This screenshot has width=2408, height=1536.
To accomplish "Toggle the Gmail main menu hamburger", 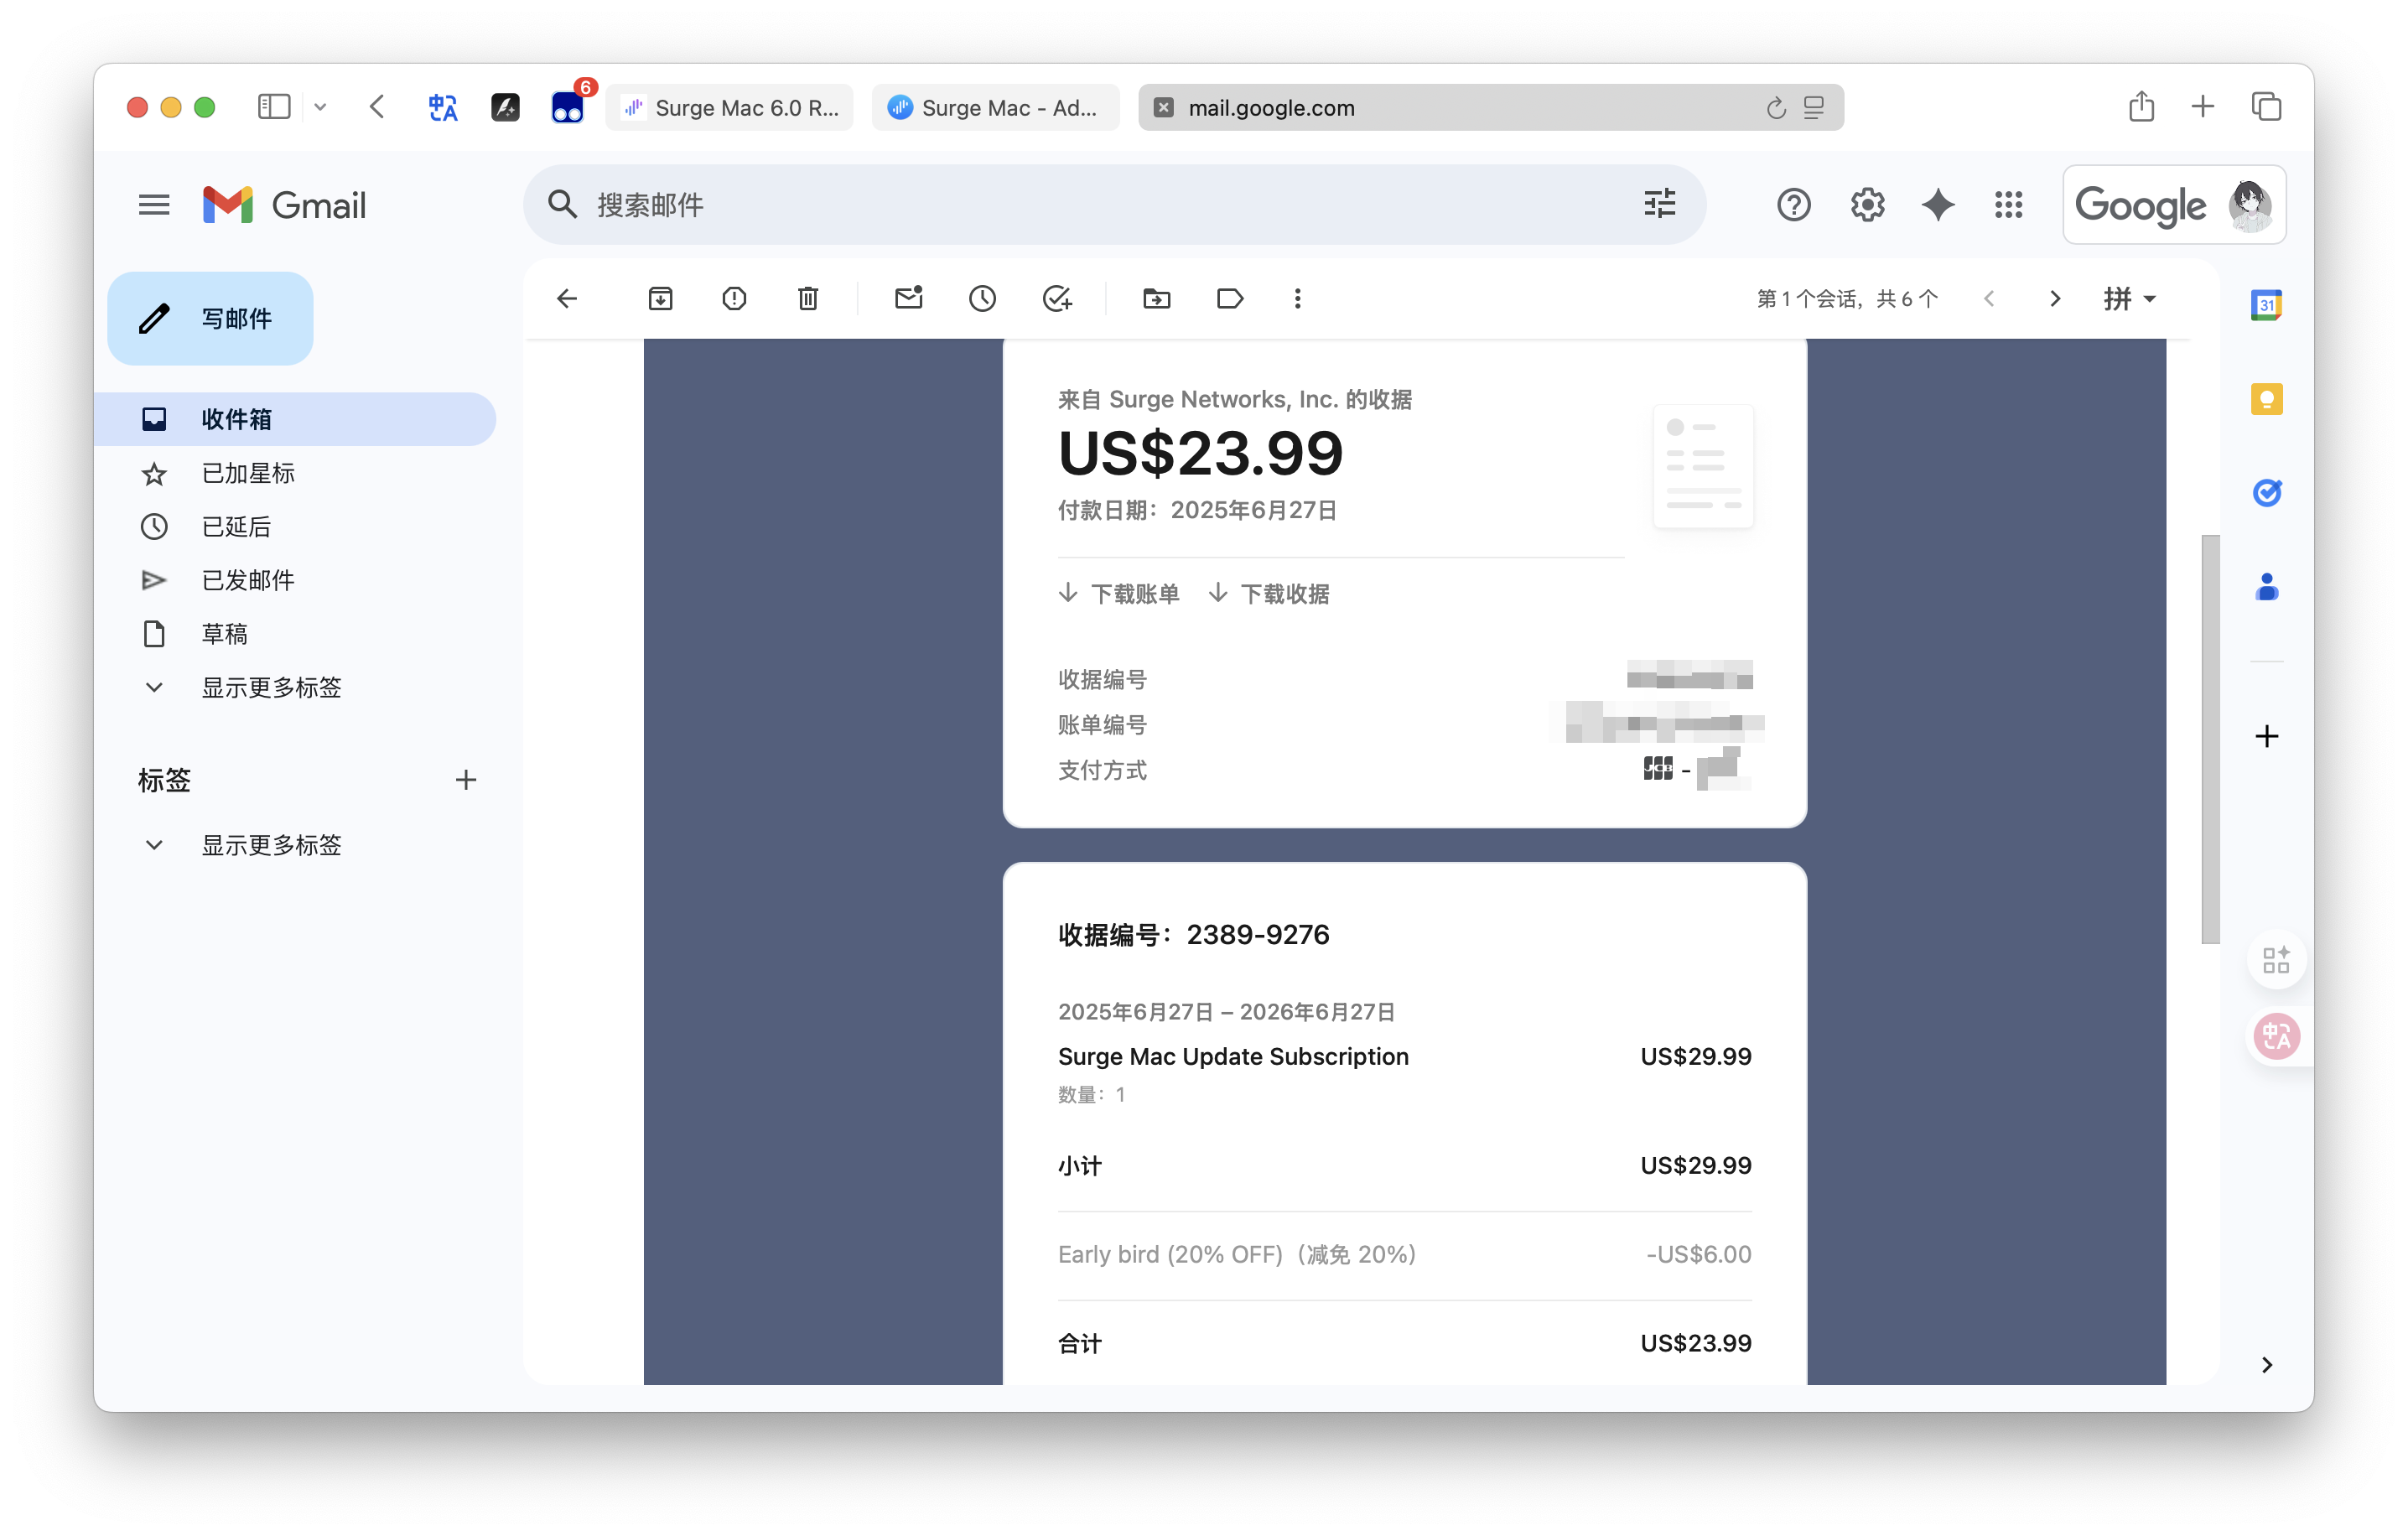I will 154,205.
